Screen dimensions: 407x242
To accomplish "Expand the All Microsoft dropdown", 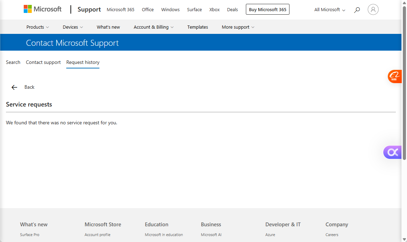I will (x=330, y=10).
